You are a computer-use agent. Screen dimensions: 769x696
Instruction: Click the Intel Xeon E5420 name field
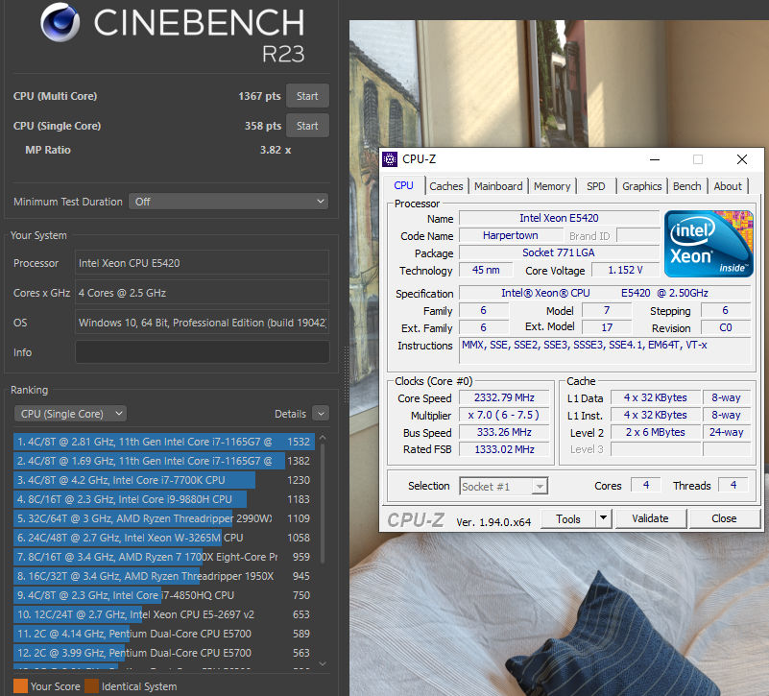[x=559, y=218]
